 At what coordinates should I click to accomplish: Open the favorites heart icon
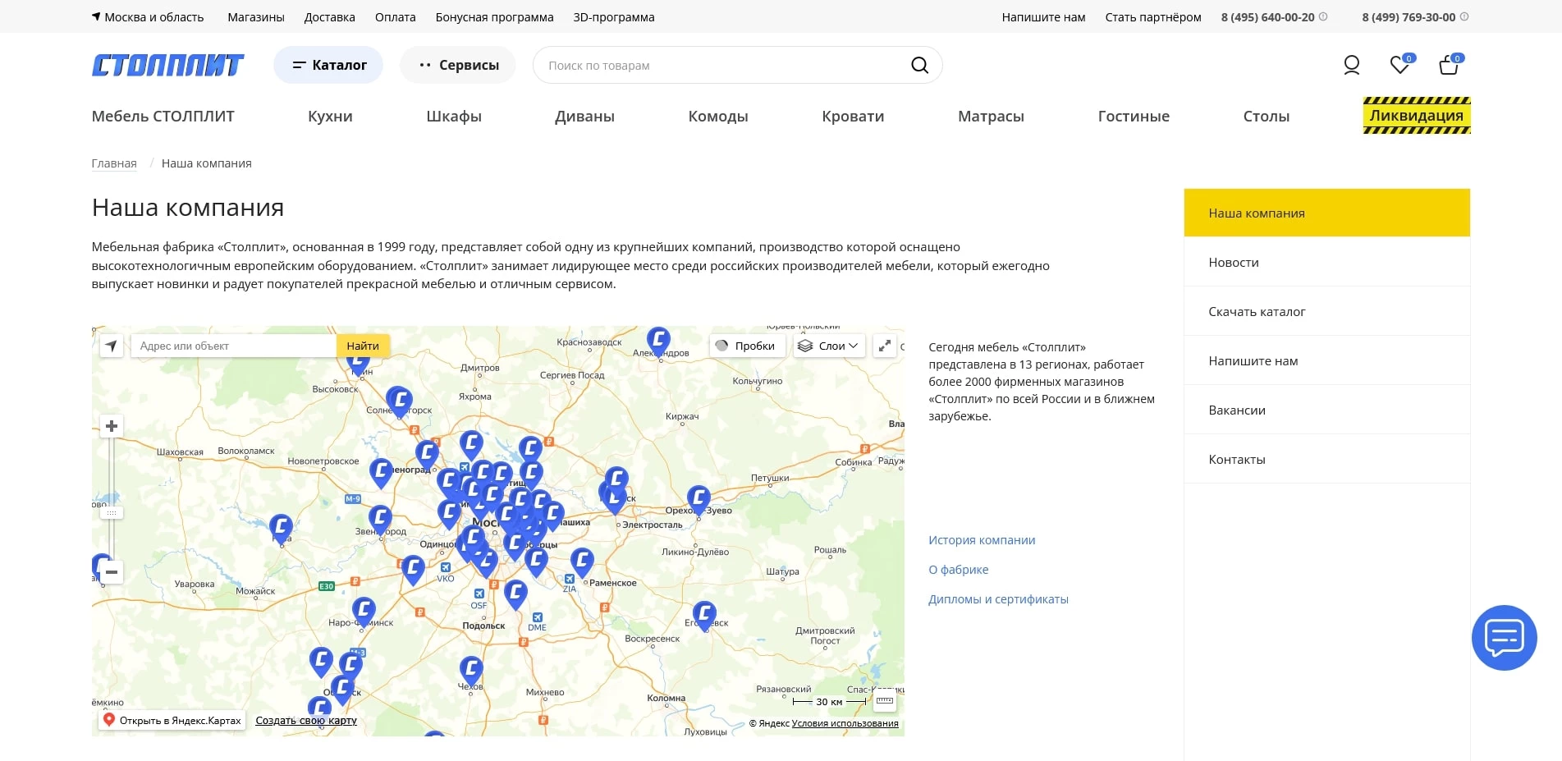tap(1399, 65)
